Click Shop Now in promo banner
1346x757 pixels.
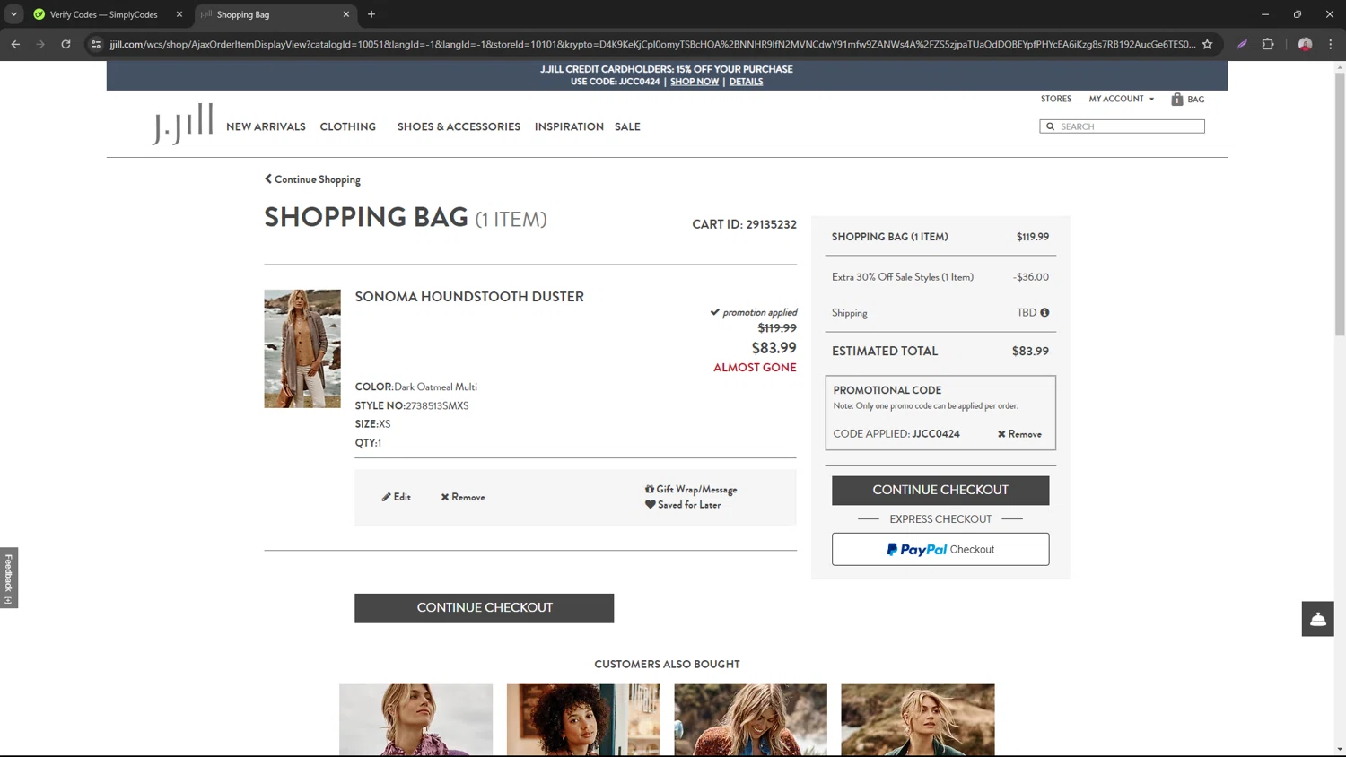click(695, 82)
